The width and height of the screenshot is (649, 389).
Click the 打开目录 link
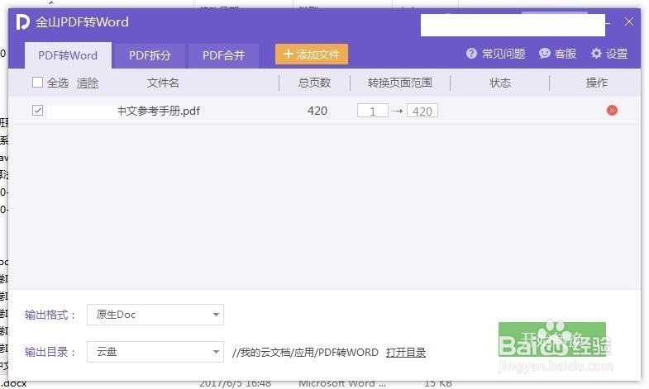pyautogui.click(x=406, y=352)
